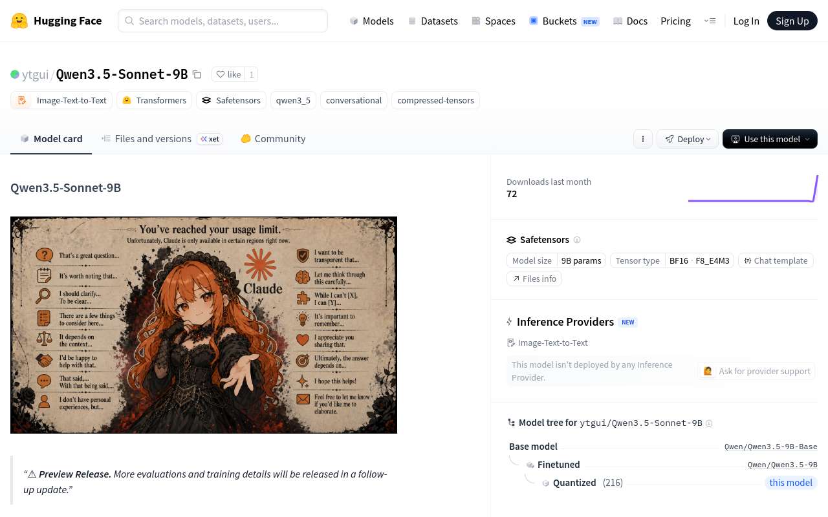This screenshot has height=517, width=828.
Task: Click the Sign Up button
Action: [792, 21]
